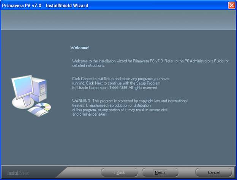This screenshot has height=180, width=237.
Task: Click the Primavera P6 v7.0 title bar text
Action: point(45,6)
